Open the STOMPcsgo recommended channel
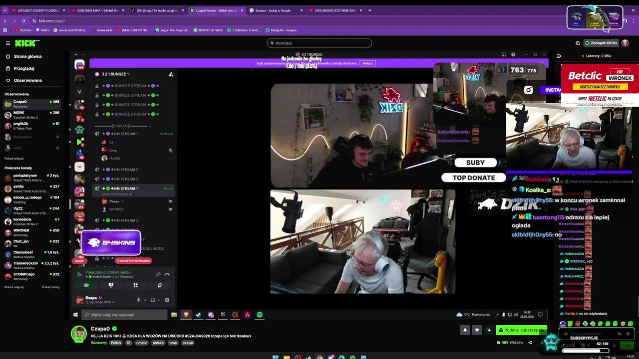639x359 pixels. pos(31,276)
